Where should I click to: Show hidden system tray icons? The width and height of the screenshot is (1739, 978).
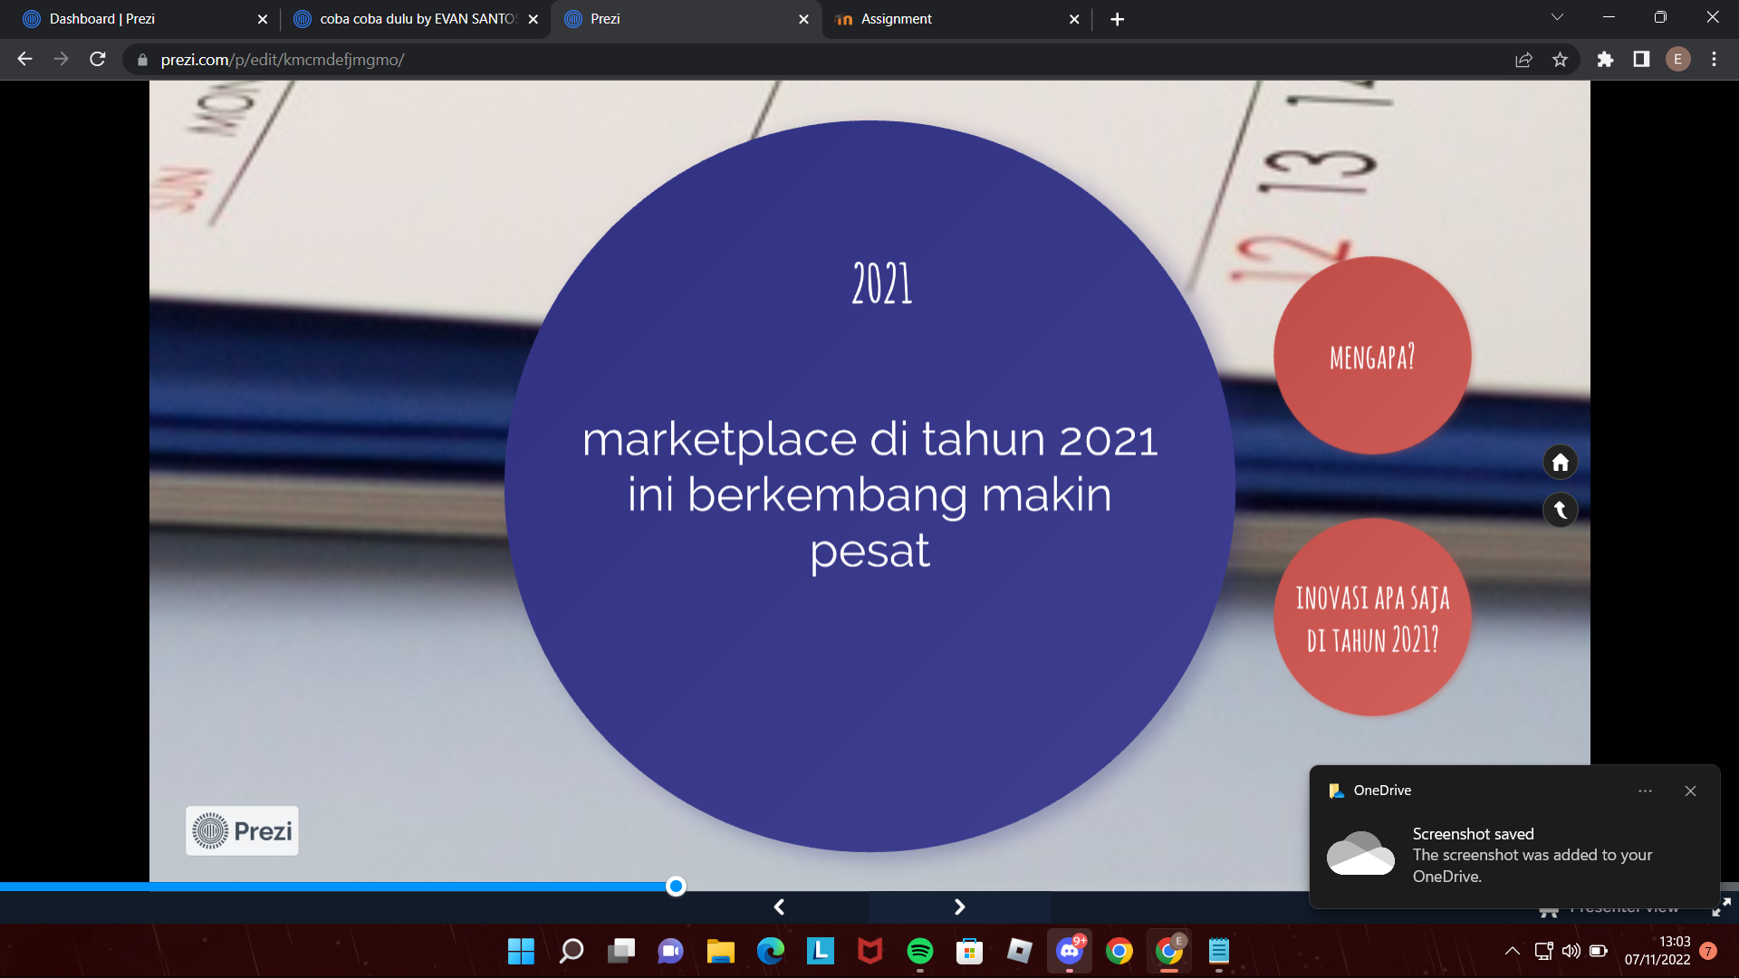(x=1512, y=951)
